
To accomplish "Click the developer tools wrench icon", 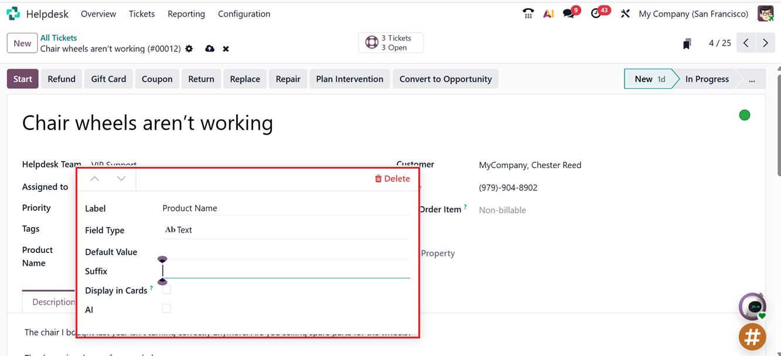I will tap(625, 13).
